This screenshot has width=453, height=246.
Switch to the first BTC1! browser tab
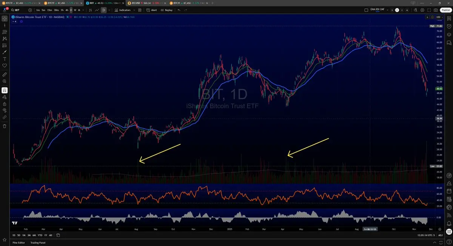[x=20, y=3]
